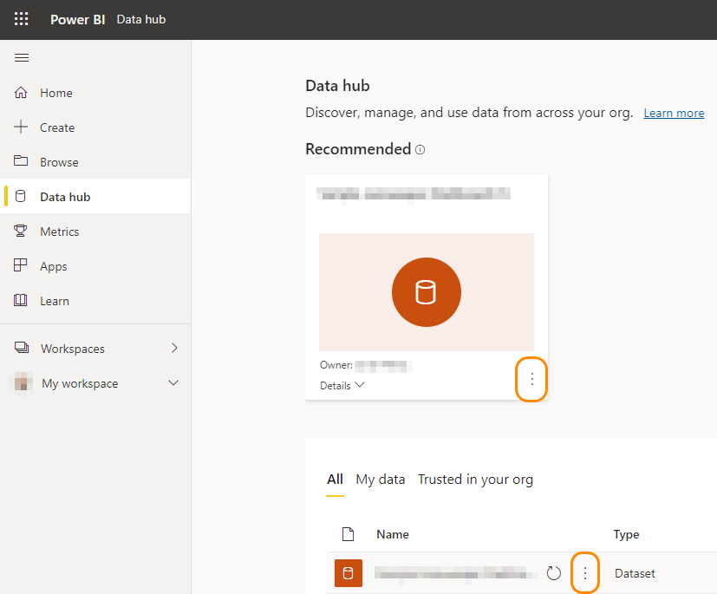
Task: Collapse the navigation pane hamburger icon
Action: [22, 58]
